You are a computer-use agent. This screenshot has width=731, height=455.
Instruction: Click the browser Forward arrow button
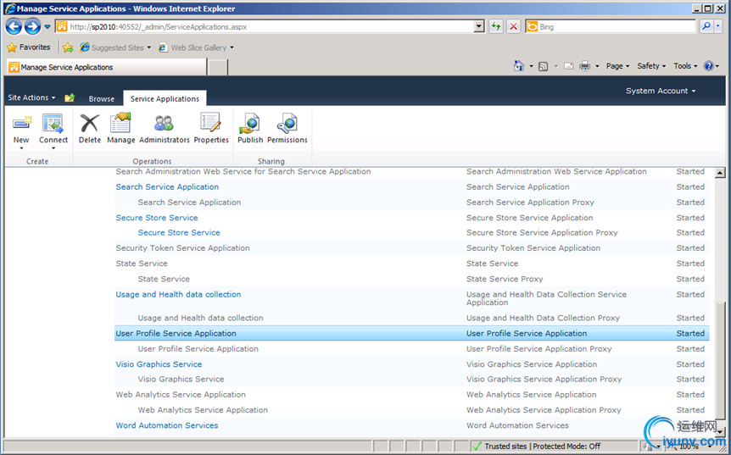click(32, 26)
